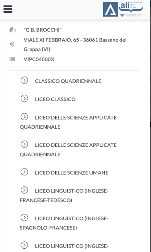The image size is (151, 252).
Task: Click the map location pin icon
Action: point(12,45)
